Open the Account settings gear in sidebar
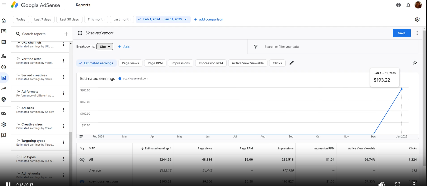The height and width of the screenshot is (186, 427). [x=4, y=125]
